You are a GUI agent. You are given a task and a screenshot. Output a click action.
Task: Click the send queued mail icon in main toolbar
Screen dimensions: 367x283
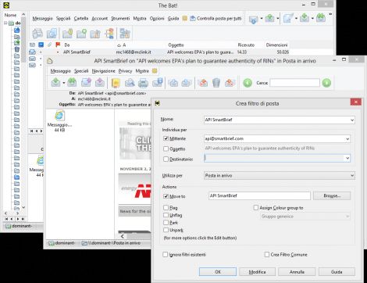coord(270,18)
